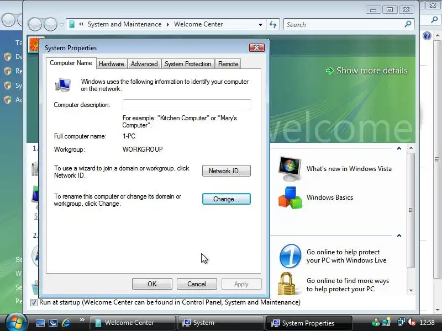Click the colored cubes Windows Basics icon
This screenshot has width=442, height=331.
click(x=290, y=197)
